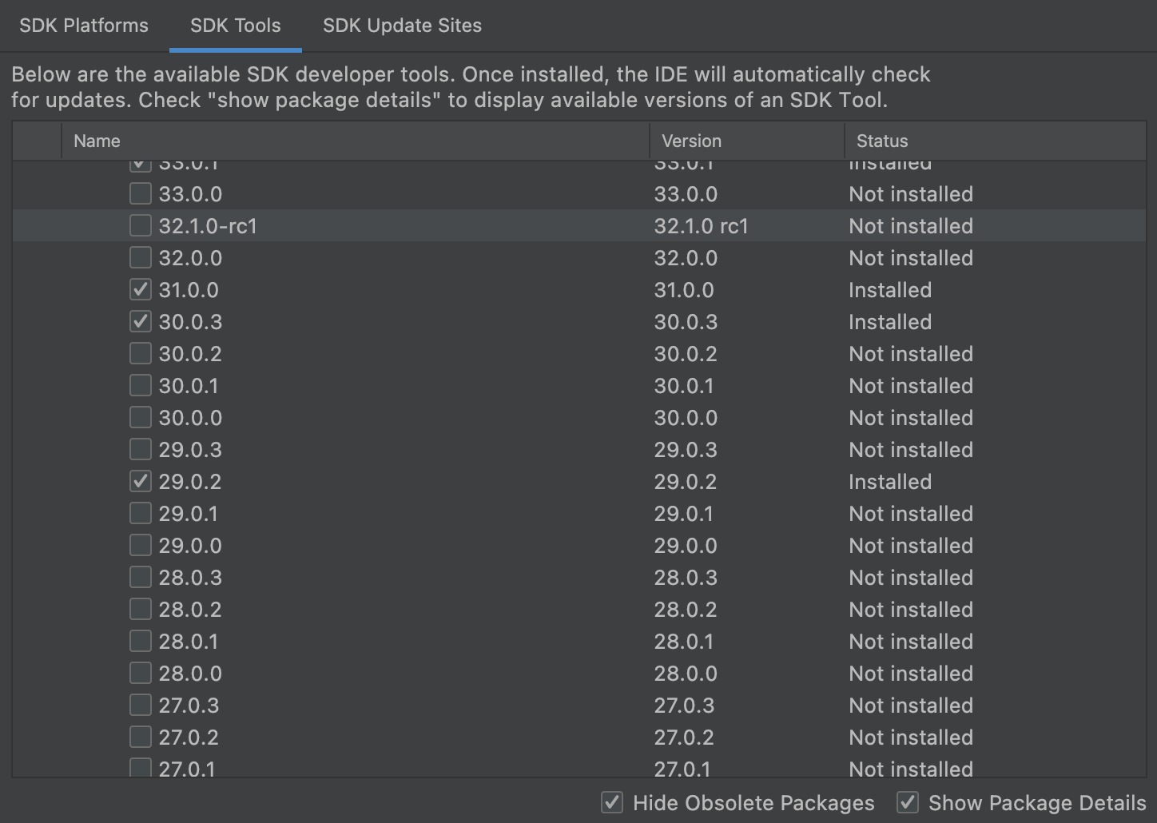Select the SDK Tools tab
Viewport: 1157px width, 823px height.
(234, 25)
